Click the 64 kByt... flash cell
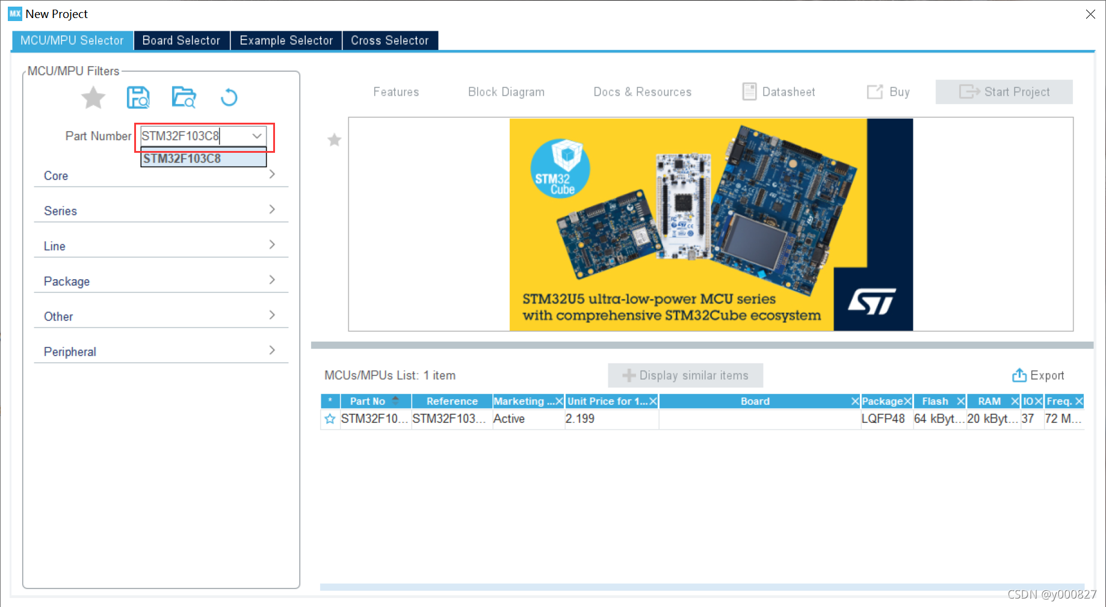Screen dimensions: 1106x607 [x=939, y=419]
